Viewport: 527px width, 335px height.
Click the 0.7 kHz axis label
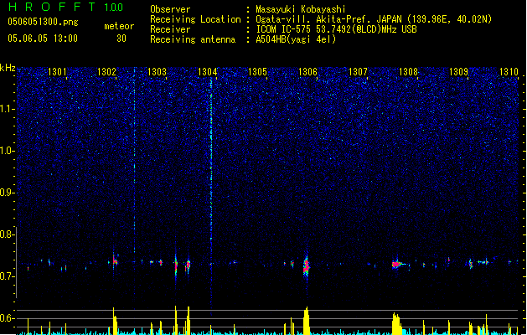pos(7,276)
